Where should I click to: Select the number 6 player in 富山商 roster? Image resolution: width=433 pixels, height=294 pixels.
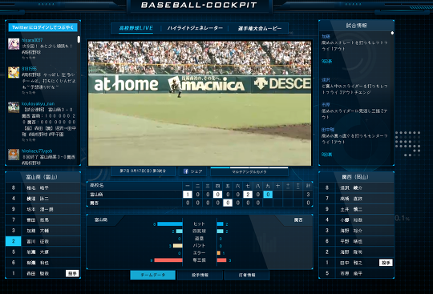42,263
